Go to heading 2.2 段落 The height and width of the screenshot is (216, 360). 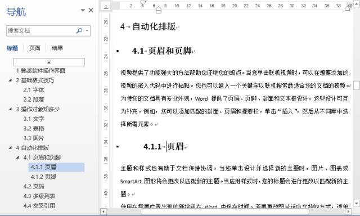pos(34,100)
